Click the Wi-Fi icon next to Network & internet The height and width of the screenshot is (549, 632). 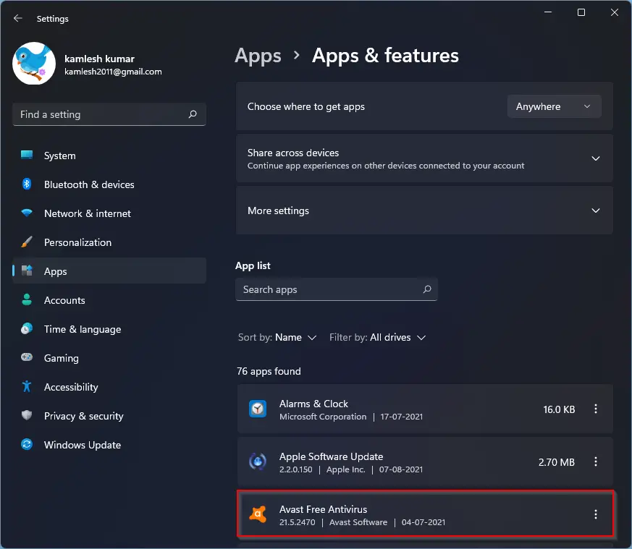click(27, 213)
